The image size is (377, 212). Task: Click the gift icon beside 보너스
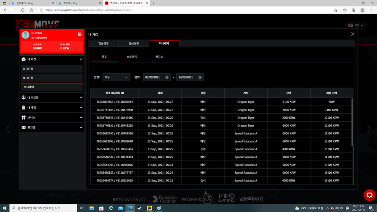[23, 117]
